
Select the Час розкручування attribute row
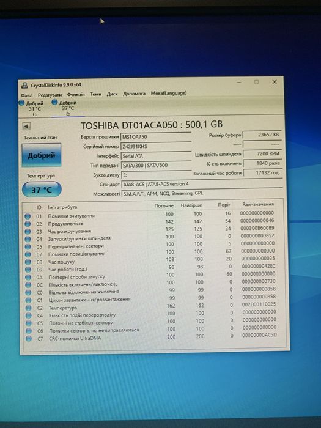pyautogui.click(x=150, y=230)
